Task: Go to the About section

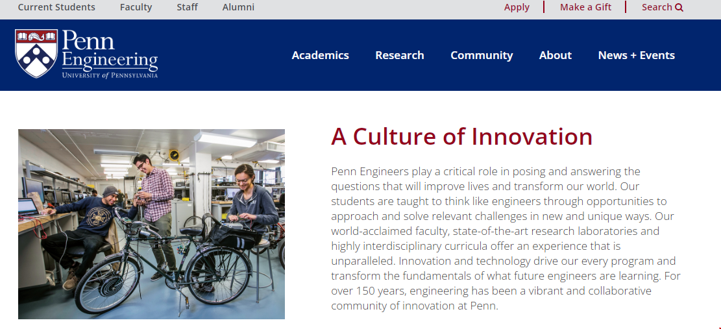Action: [x=555, y=55]
